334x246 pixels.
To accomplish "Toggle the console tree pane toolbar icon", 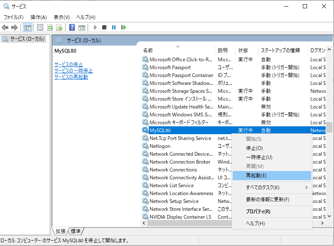I will tap(28, 27).
